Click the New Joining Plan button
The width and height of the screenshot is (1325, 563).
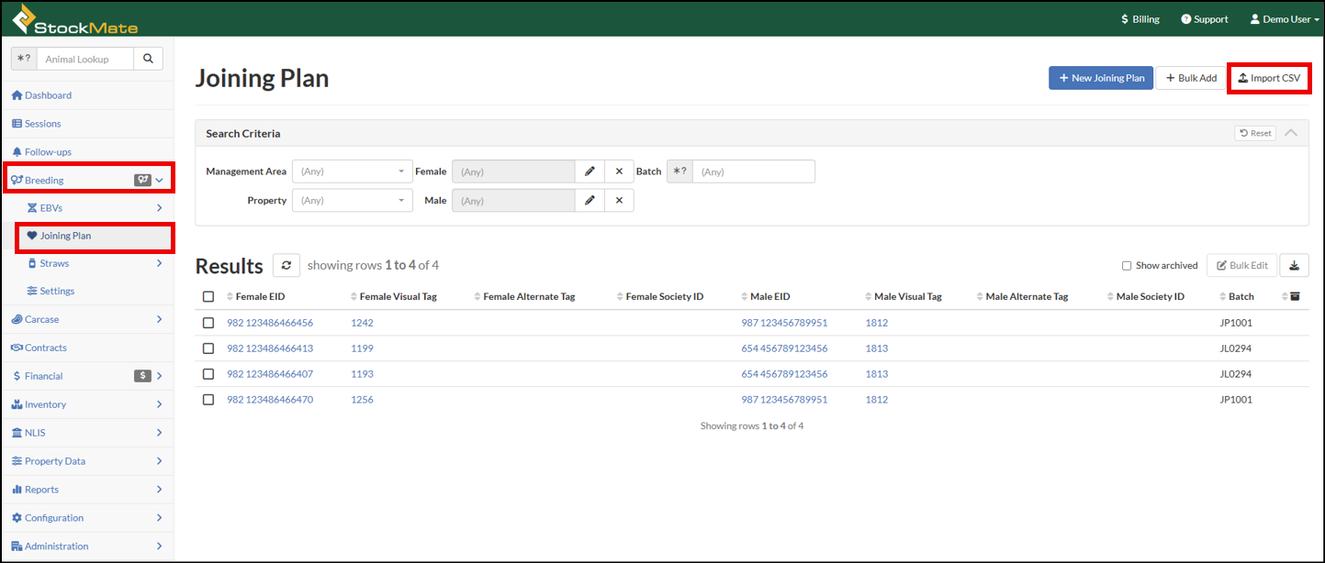tap(1101, 78)
